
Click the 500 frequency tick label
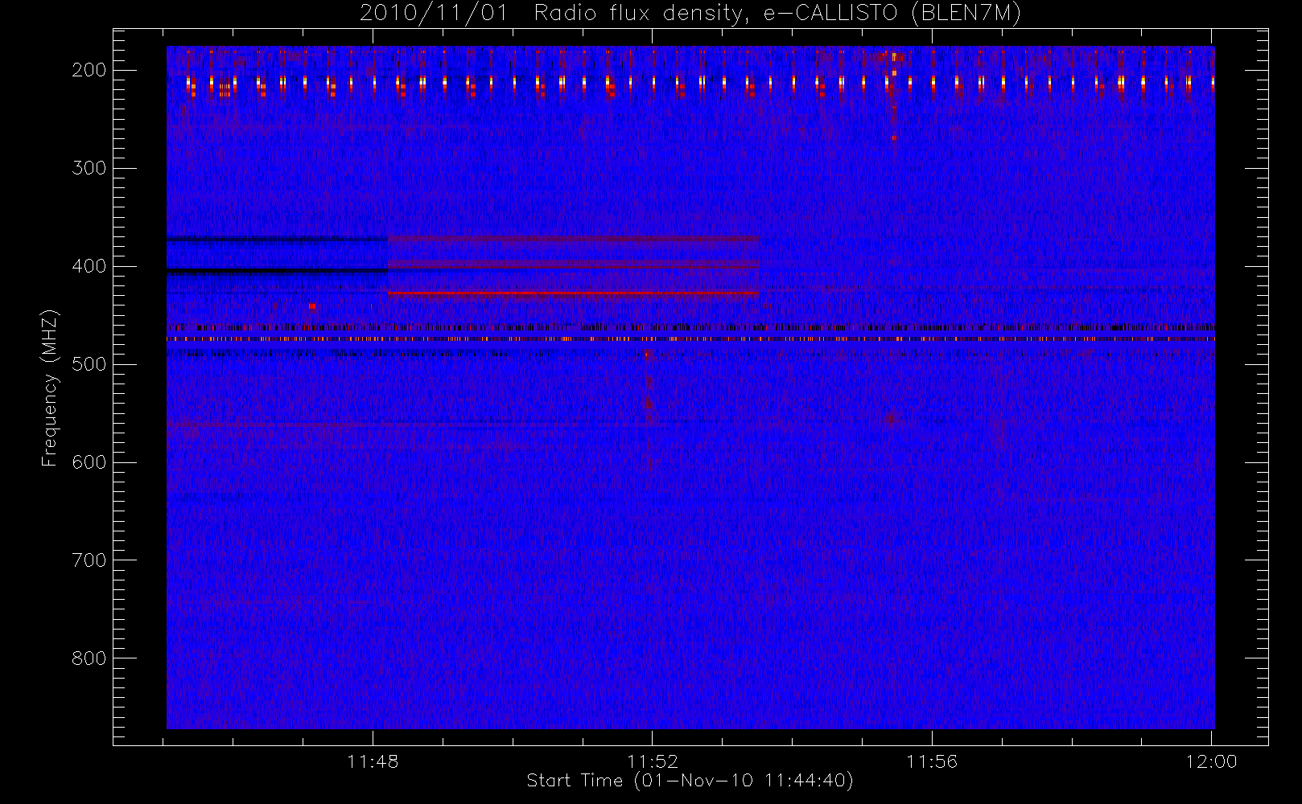tap(89, 364)
